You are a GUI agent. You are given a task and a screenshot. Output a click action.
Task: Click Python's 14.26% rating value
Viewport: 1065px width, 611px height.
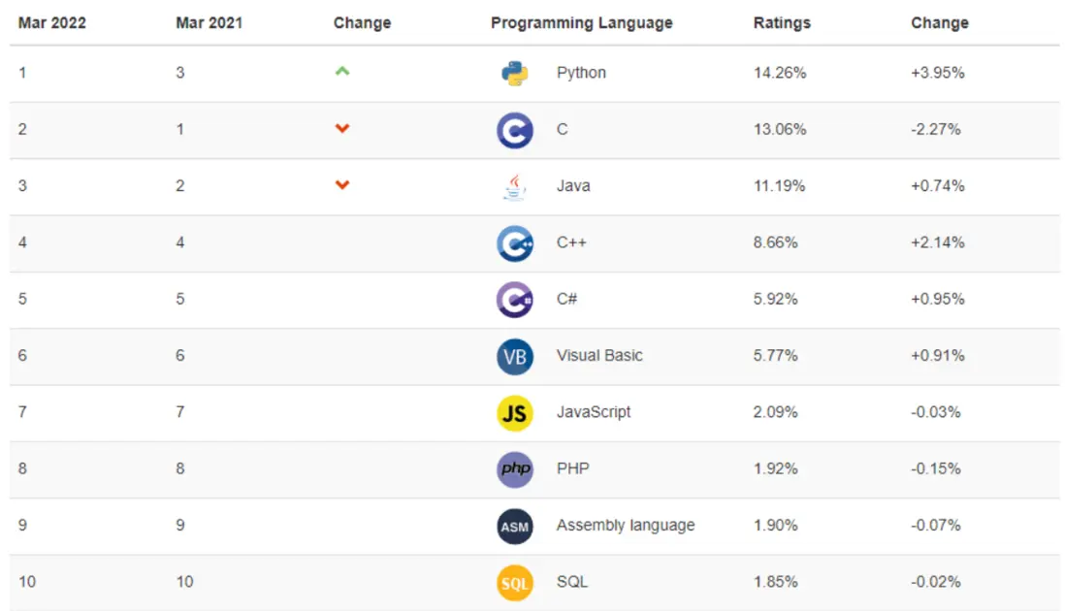[780, 73]
